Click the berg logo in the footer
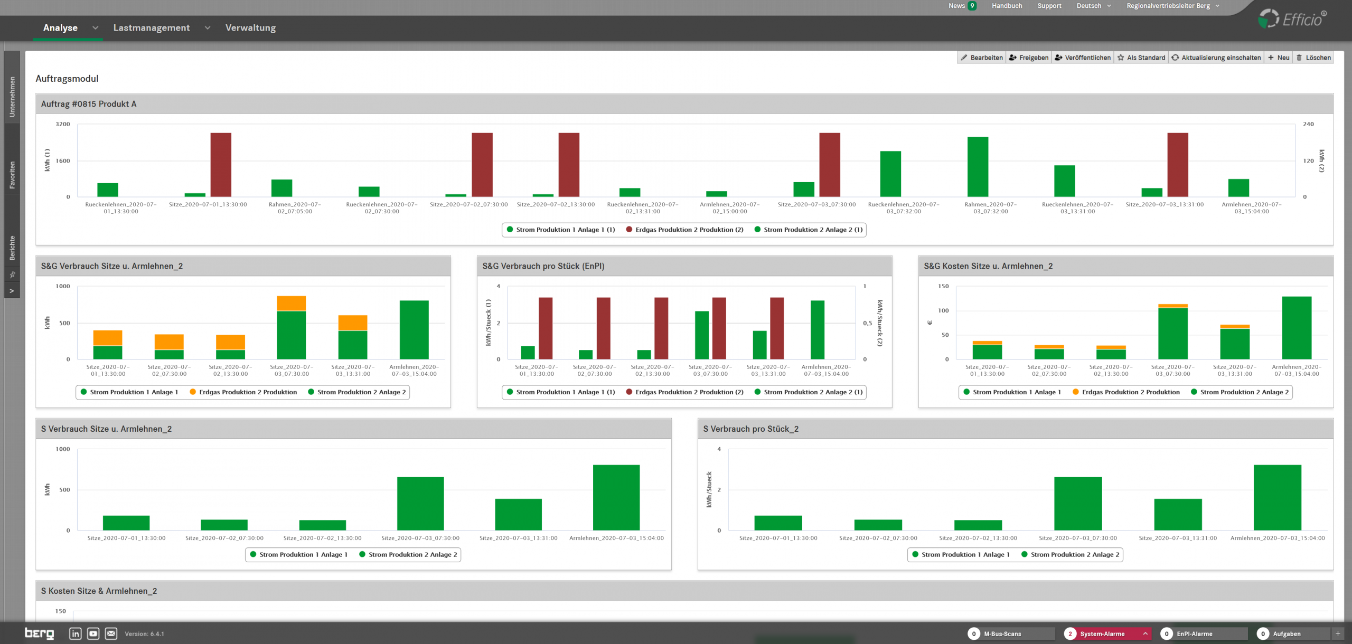 click(x=40, y=633)
